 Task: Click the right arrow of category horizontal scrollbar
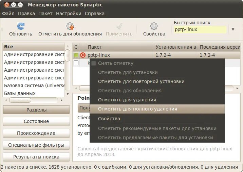[61, 100]
